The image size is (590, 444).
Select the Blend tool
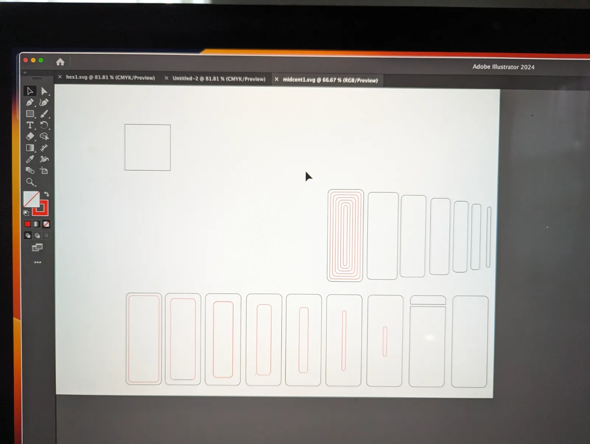point(30,171)
